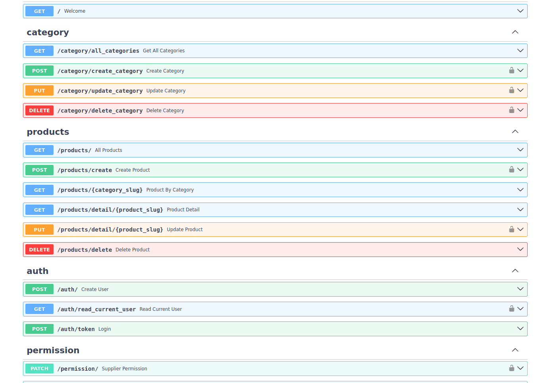Expand the GET Welcome endpoint arrow
The image size is (549, 383).
pyautogui.click(x=520, y=11)
